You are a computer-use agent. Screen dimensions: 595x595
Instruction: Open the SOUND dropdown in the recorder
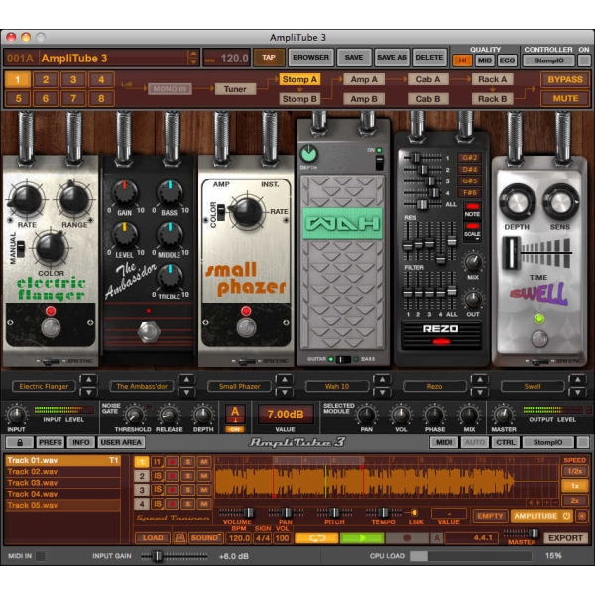pos(206,538)
